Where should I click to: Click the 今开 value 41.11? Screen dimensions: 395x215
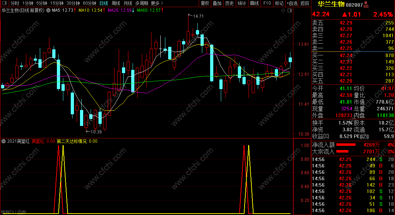(346, 88)
